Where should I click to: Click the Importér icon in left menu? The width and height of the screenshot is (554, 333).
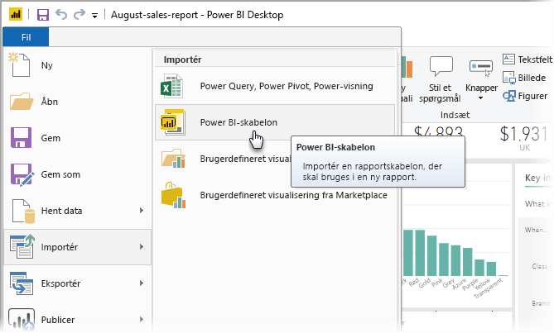tap(22, 247)
